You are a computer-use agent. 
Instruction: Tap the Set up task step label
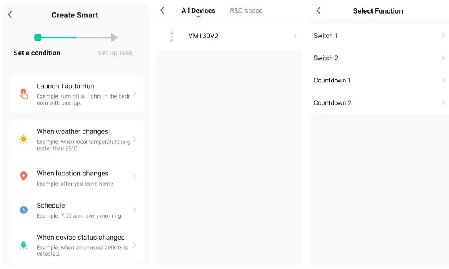115,53
